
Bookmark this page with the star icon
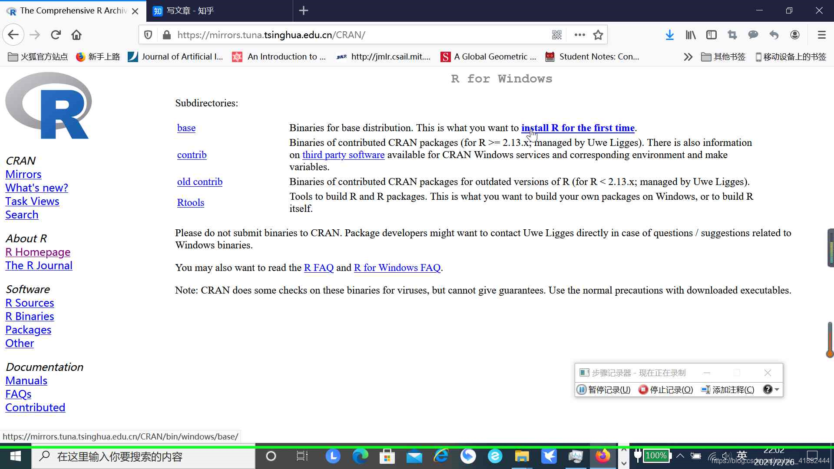click(x=598, y=35)
